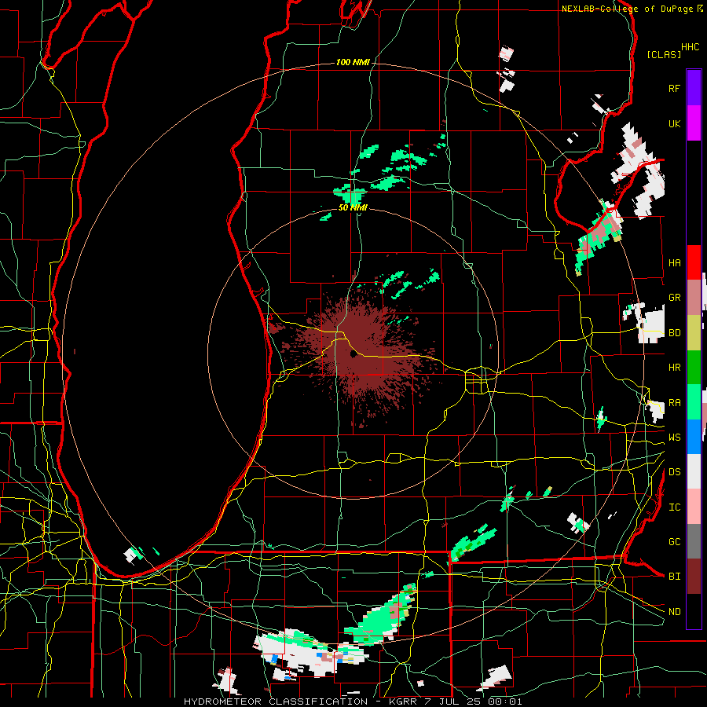The image size is (707, 707).
Task: Pick the RA light green legend swatch
Action: pos(694,402)
